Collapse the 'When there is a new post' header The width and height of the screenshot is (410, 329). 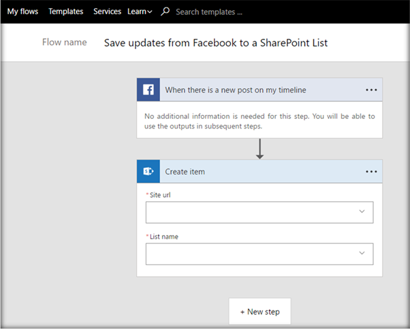click(x=259, y=90)
